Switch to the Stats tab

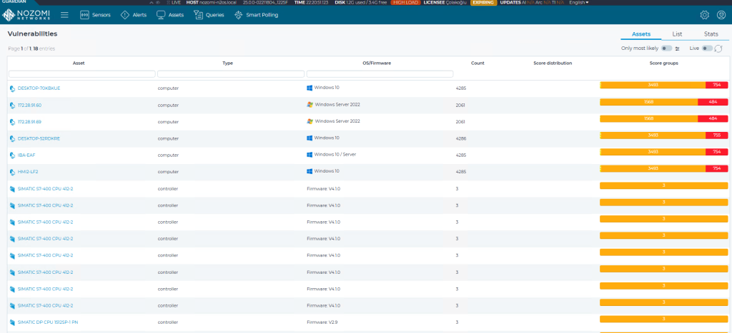point(711,34)
